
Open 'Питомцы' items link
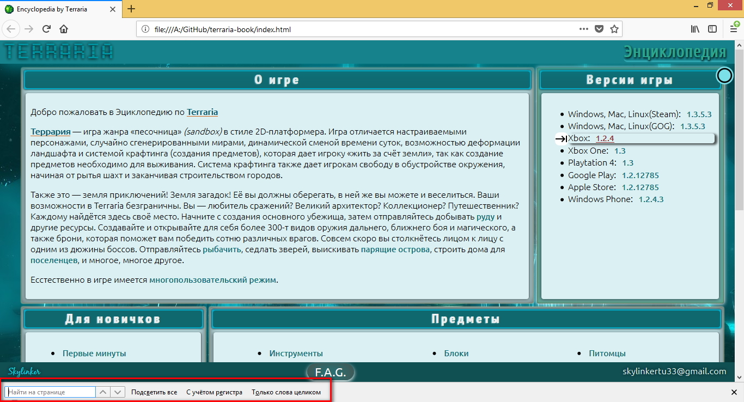pos(607,354)
